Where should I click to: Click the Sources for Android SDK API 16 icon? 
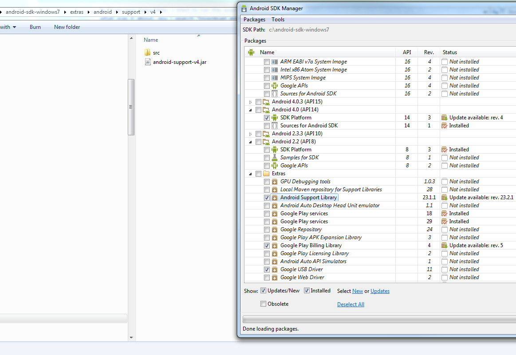(x=275, y=94)
